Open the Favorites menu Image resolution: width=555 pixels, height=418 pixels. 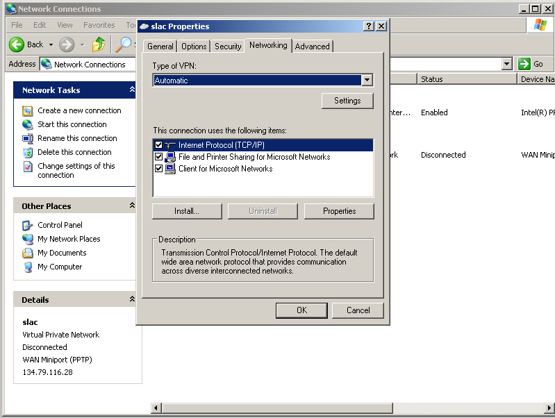coord(99,25)
